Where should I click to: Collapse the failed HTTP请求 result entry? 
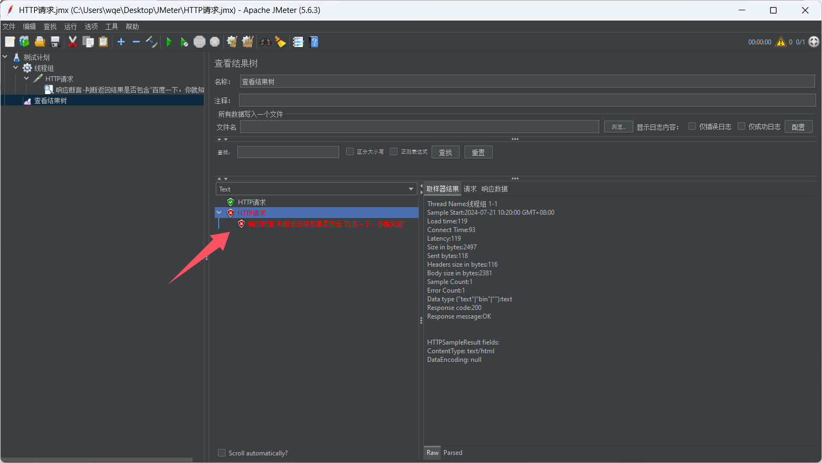(x=219, y=213)
